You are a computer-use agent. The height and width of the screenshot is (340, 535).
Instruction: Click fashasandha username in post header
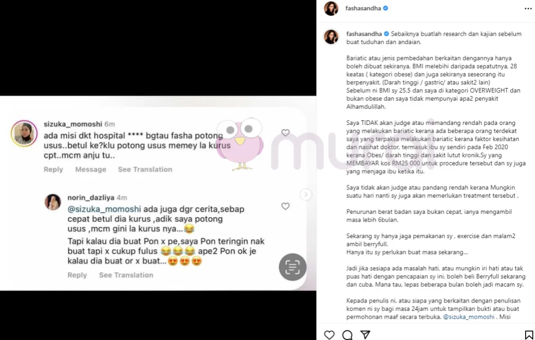pos(363,8)
